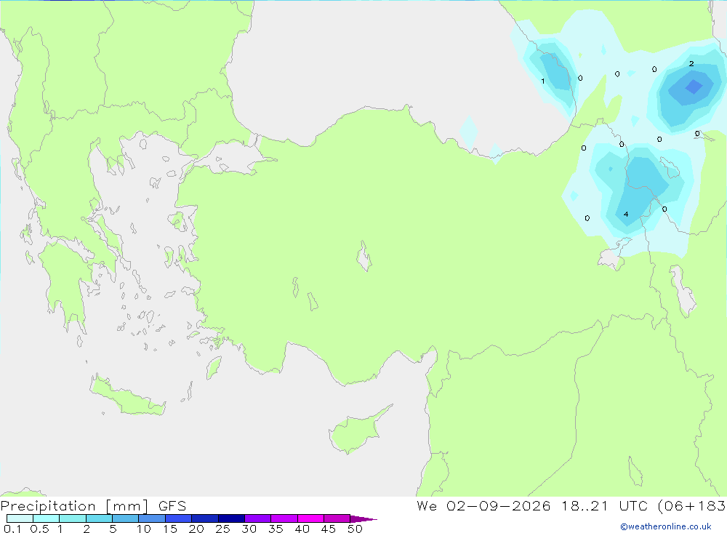
Task: Click the '1' precipitation value on map
Action: pos(543,81)
